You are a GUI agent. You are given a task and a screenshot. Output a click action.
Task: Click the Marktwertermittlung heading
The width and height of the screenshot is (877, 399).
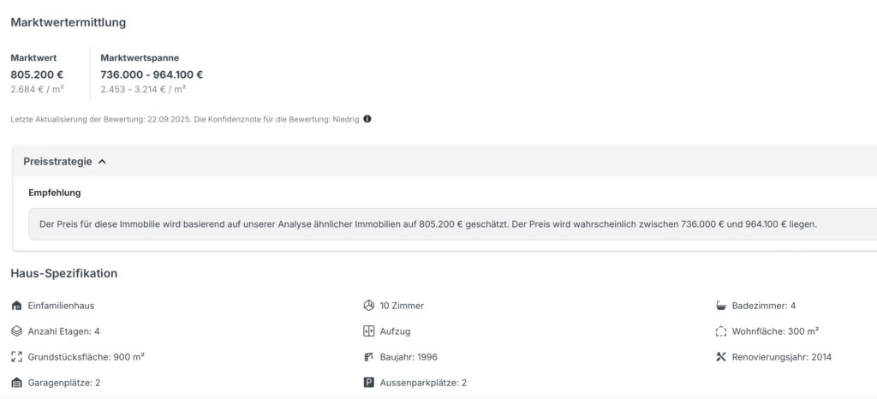click(68, 21)
